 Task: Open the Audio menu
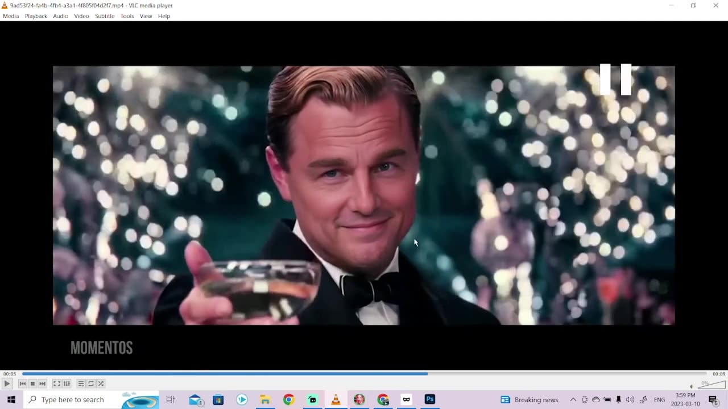(x=60, y=16)
